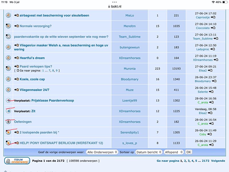The image size is (229, 172).
Task: Go to last post icon in Oefeningen row
Action: [211, 124]
